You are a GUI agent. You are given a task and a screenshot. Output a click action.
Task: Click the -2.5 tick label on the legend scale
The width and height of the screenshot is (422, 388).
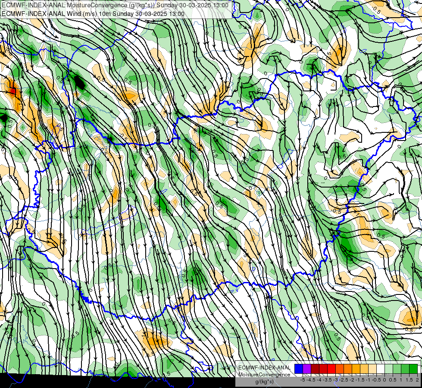pos(344,380)
